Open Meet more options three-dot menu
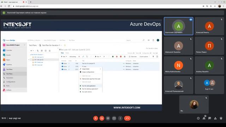Screen dimensions: 226x127 (120, 118)
